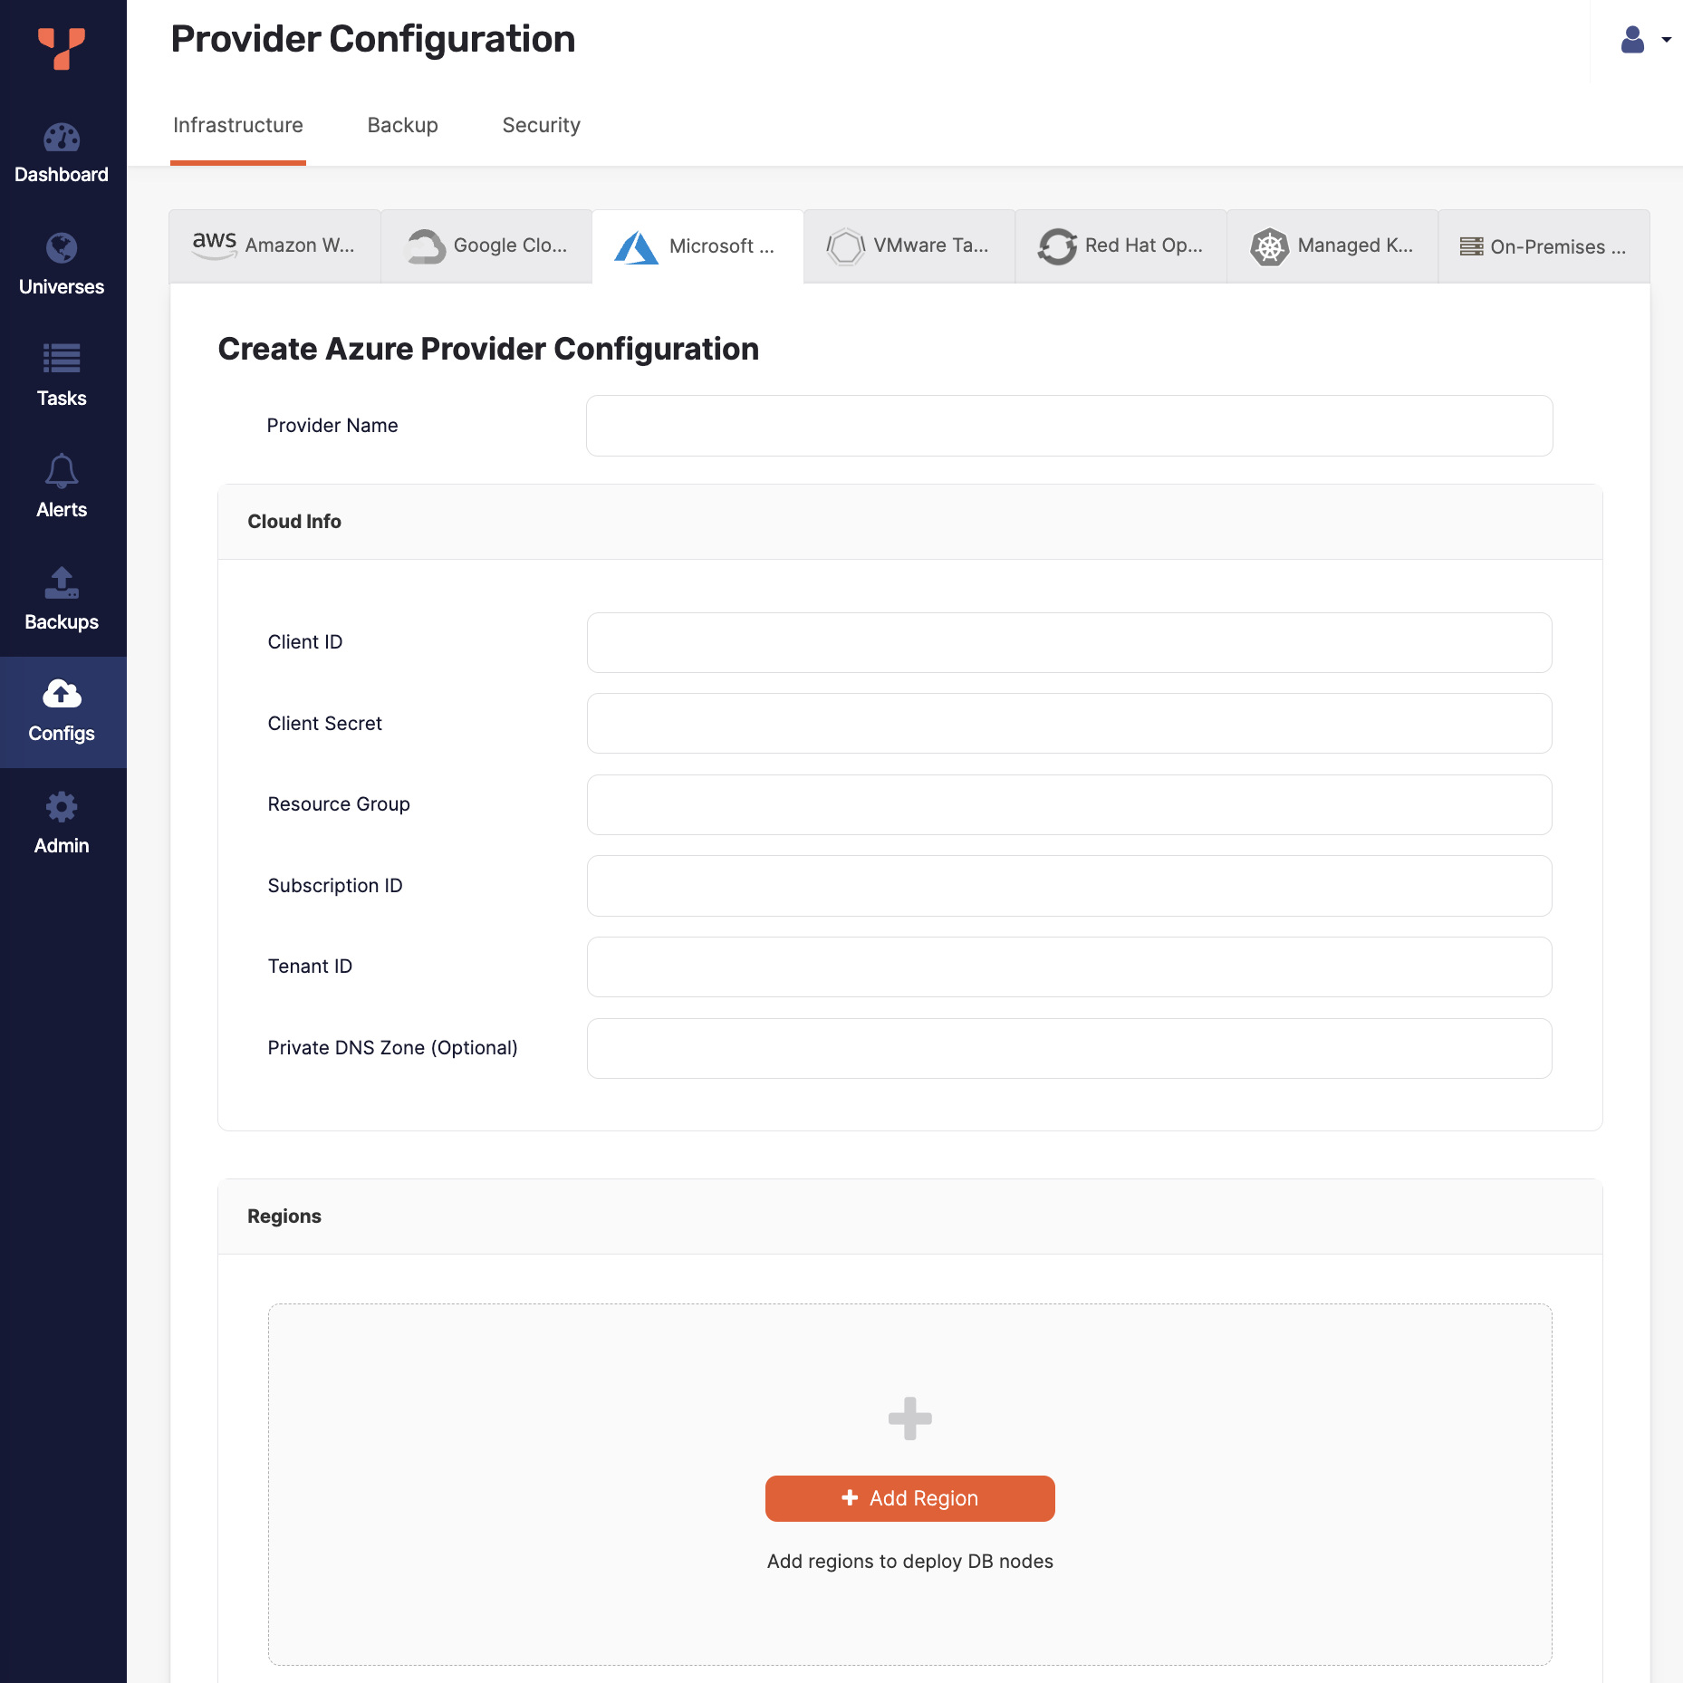
Task: Click the 'Create Azure Provider Configuration' heading
Action: 489,350
